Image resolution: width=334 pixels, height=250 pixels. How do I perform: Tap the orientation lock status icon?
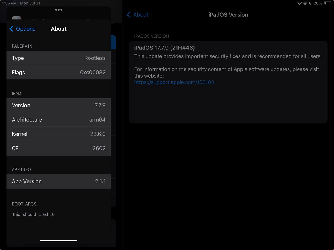[305, 3]
